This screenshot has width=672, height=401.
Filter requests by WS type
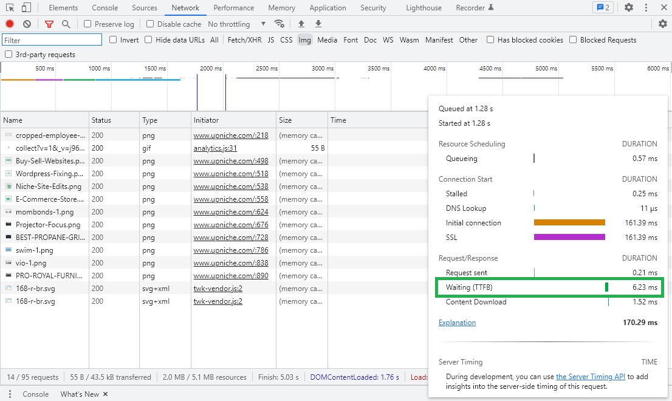coord(388,40)
